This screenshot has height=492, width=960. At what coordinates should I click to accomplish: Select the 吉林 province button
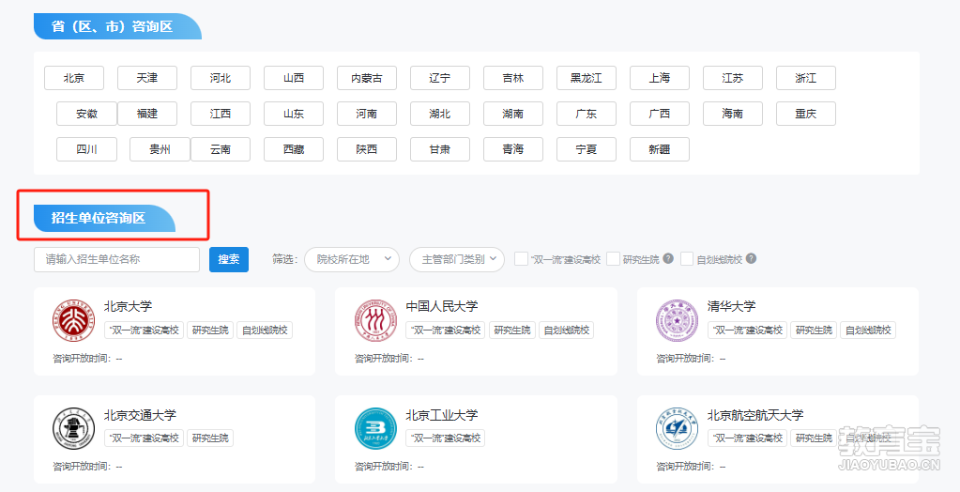point(513,78)
